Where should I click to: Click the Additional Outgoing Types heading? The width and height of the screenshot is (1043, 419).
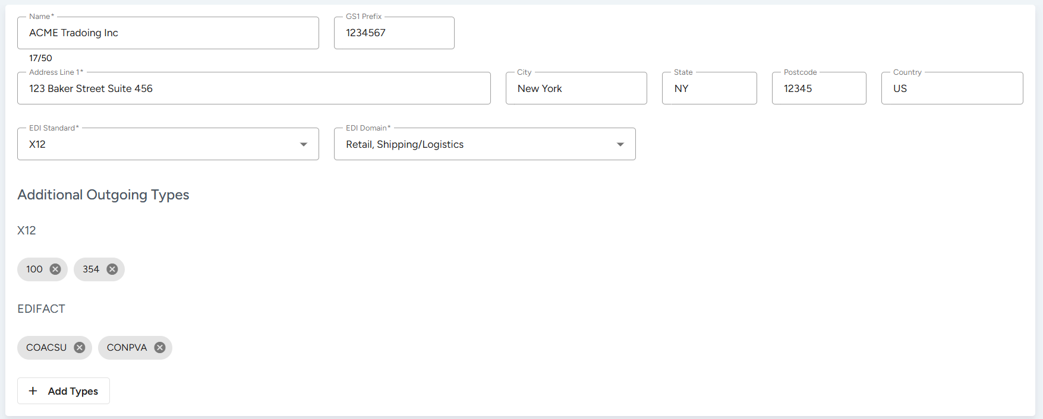103,195
